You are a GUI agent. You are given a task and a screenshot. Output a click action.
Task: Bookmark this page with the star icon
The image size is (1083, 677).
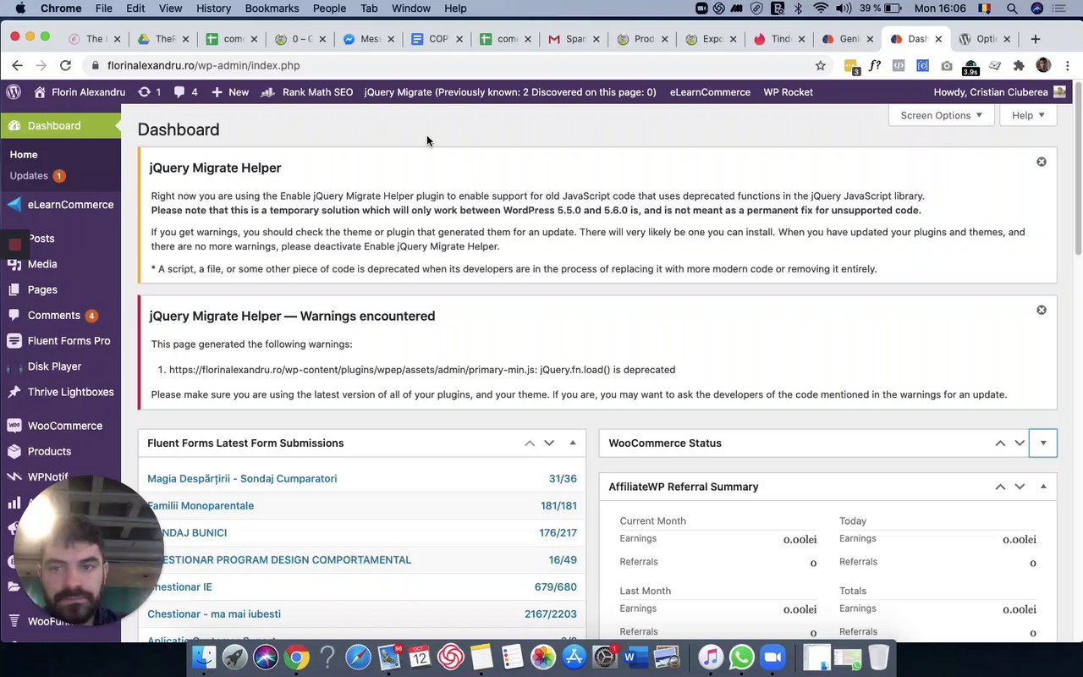pos(820,65)
